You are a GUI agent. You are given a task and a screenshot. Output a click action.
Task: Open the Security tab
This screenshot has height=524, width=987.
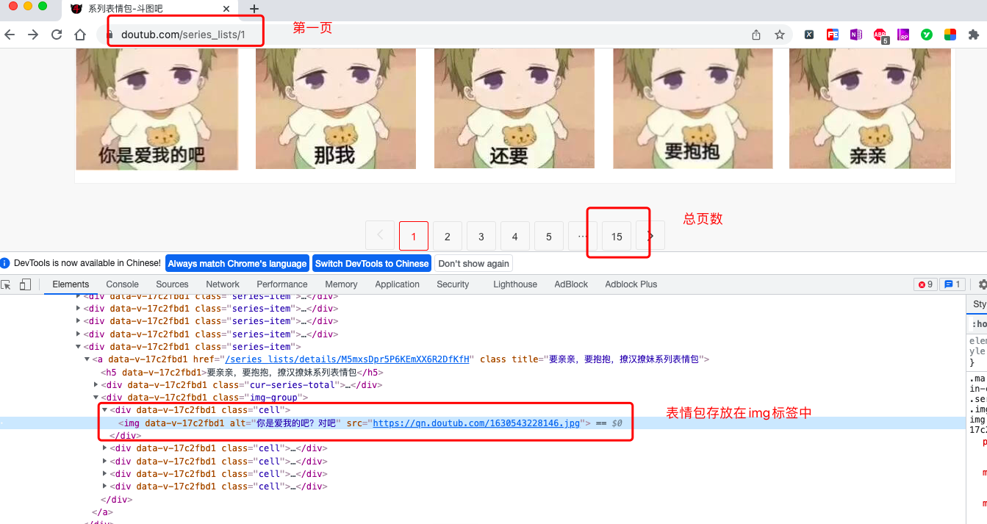point(453,284)
